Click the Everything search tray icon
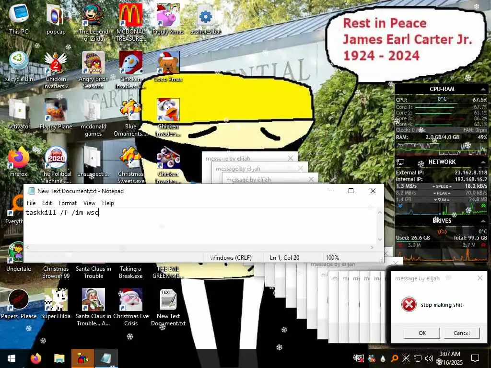This screenshot has width=491, height=368. (395, 358)
